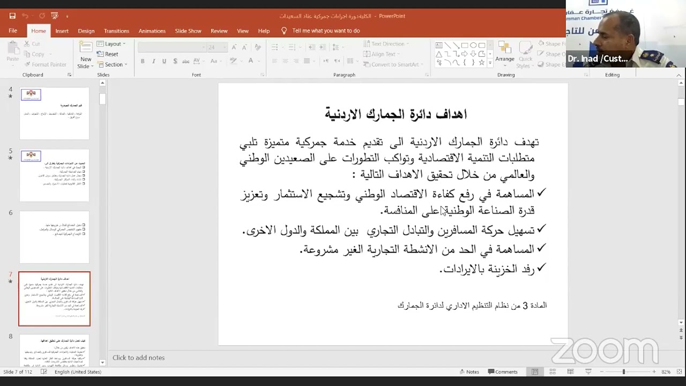The height and width of the screenshot is (386, 686).
Task: Select the 5-point star shape
Action: point(482,62)
